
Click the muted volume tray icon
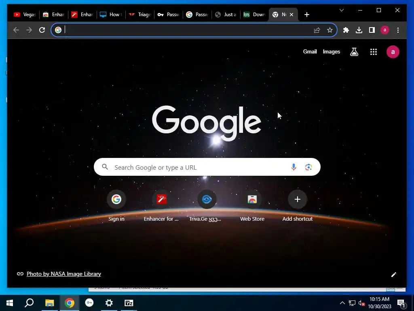click(x=362, y=303)
